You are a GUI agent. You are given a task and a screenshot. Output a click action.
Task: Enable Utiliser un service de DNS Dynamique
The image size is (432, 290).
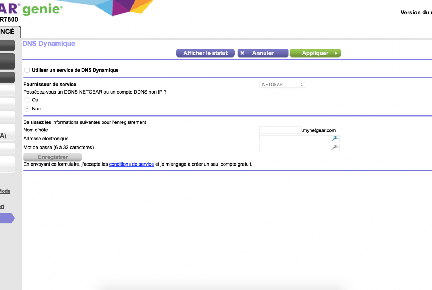[x=27, y=70]
